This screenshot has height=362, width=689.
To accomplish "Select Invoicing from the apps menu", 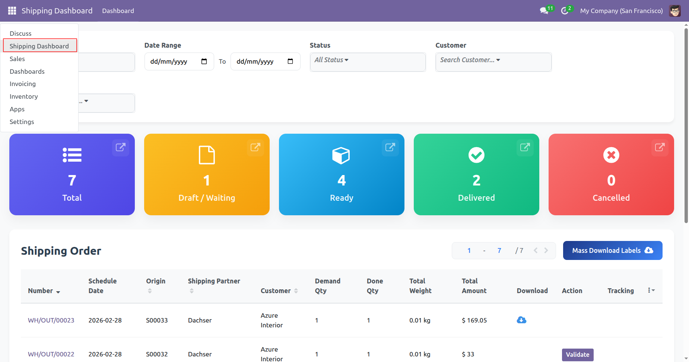I will (23, 84).
